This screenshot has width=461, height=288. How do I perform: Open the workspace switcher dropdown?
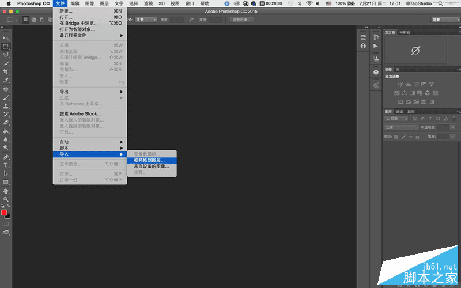click(x=445, y=20)
